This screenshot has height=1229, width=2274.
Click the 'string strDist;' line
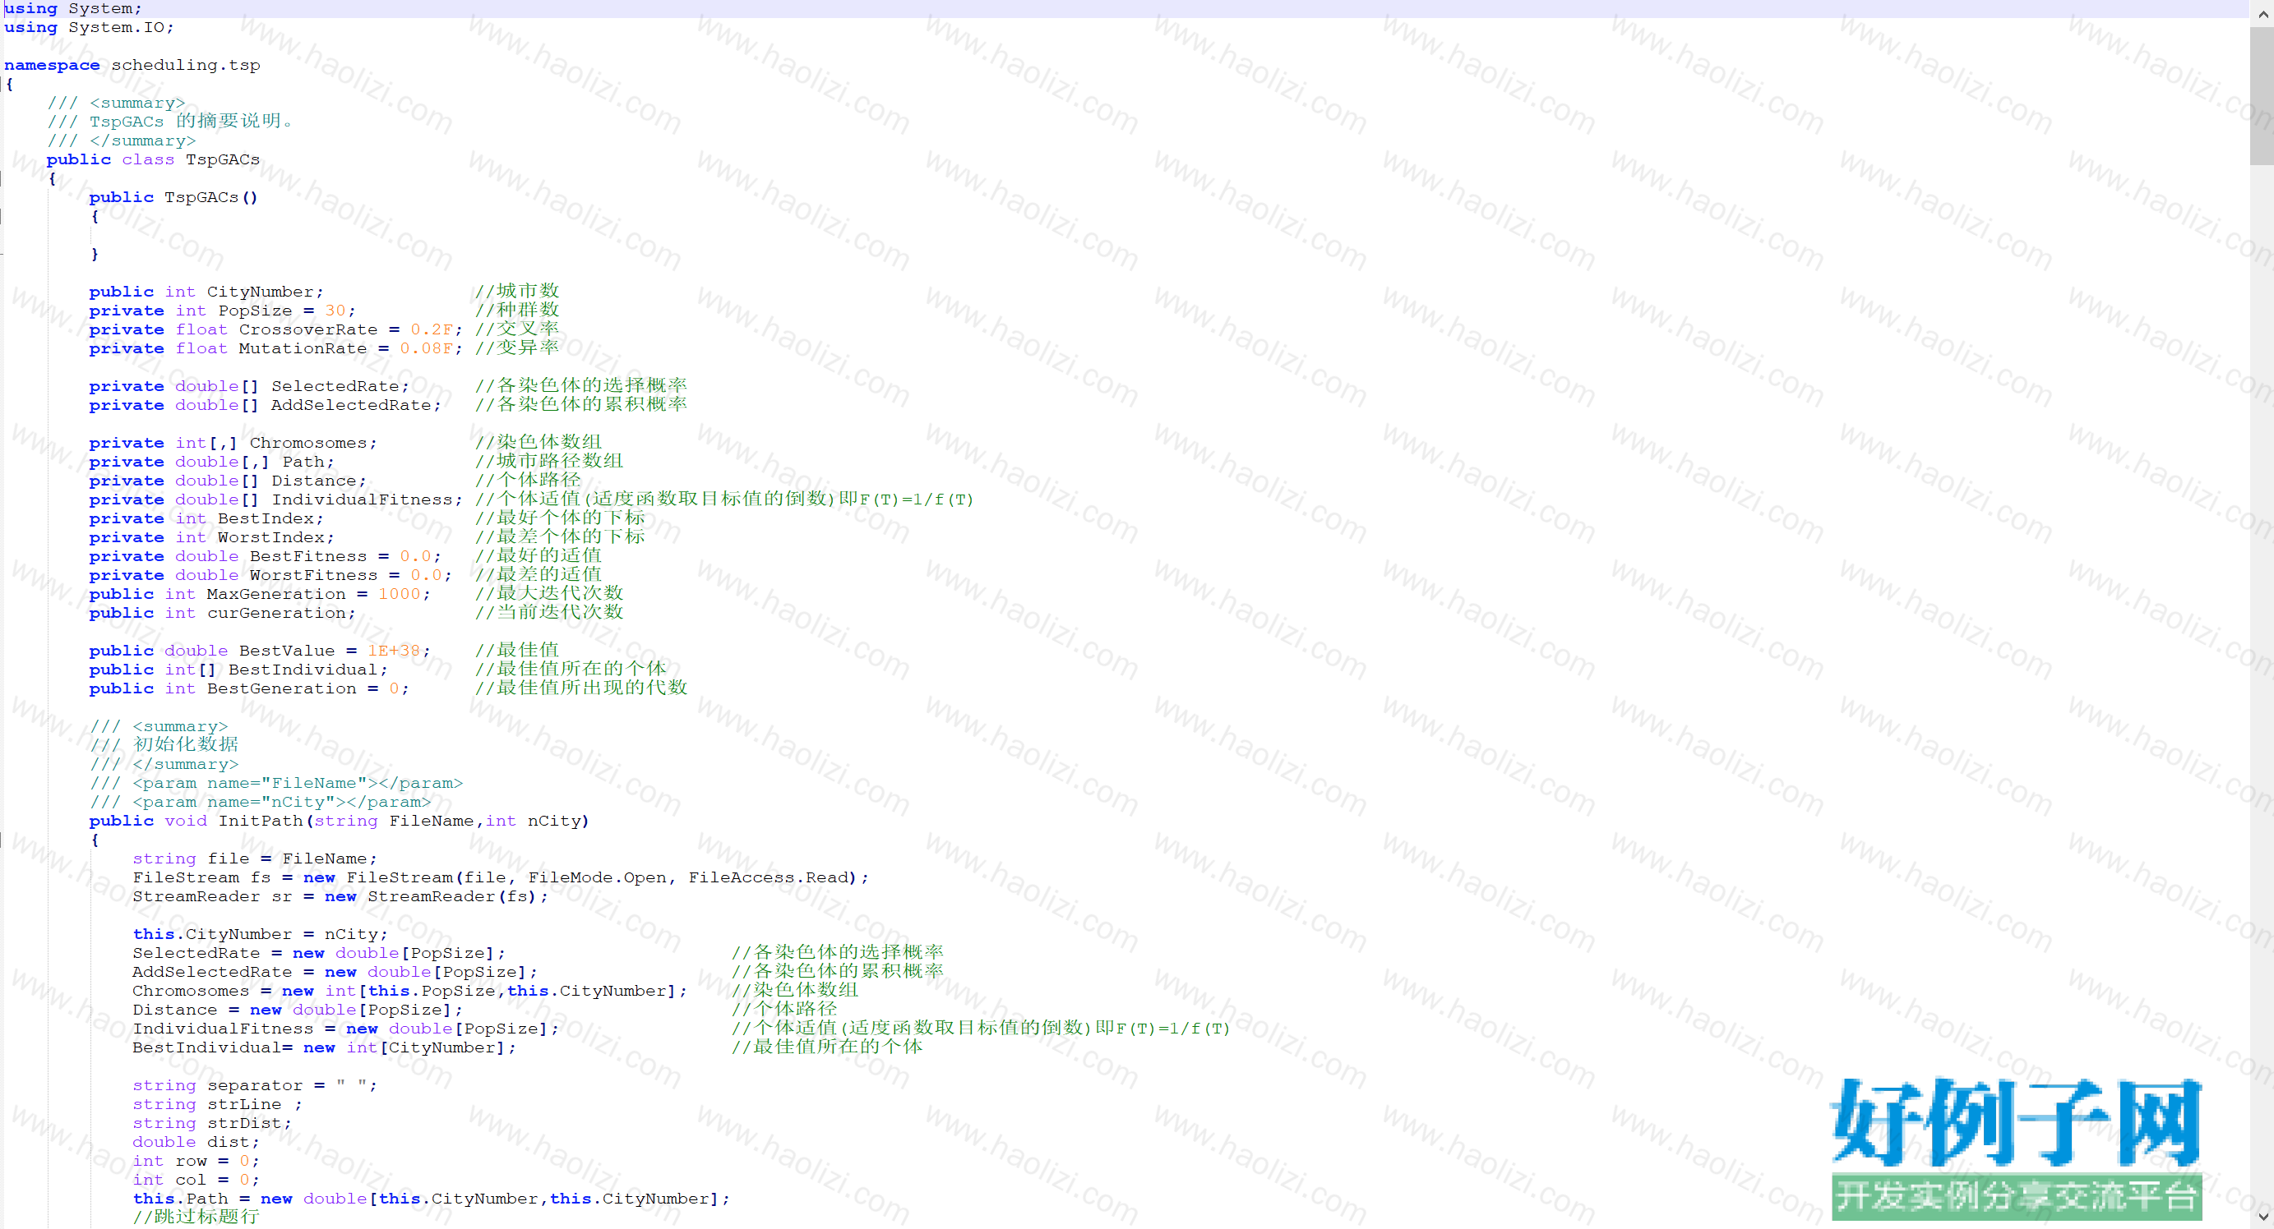point(212,1124)
